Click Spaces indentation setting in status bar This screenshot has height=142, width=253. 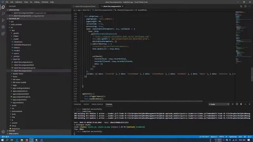(x=214, y=137)
